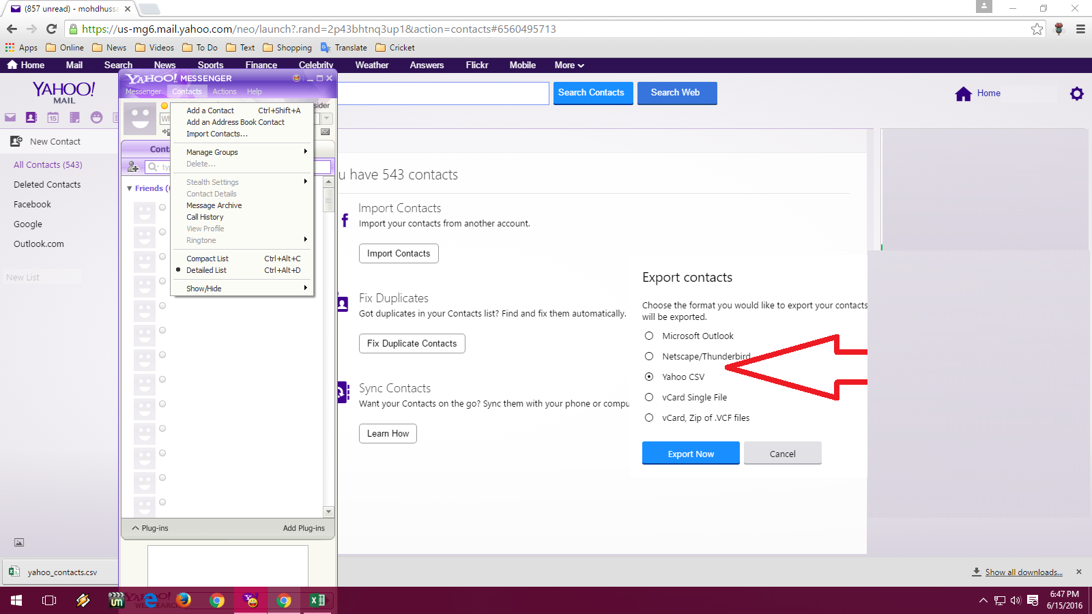
Task: Open the Translate bookmark
Action: (344, 48)
